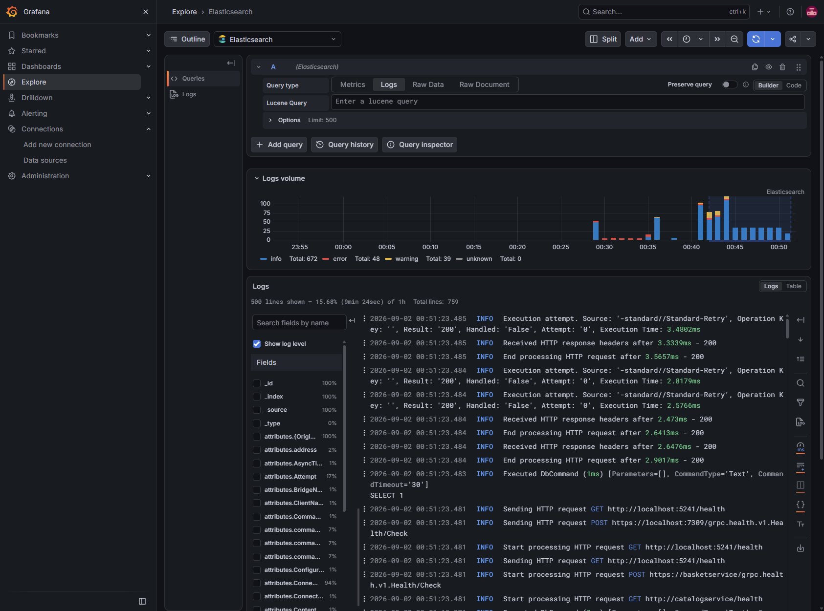Select the Raw Data query type

pyautogui.click(x=428, y=84)
